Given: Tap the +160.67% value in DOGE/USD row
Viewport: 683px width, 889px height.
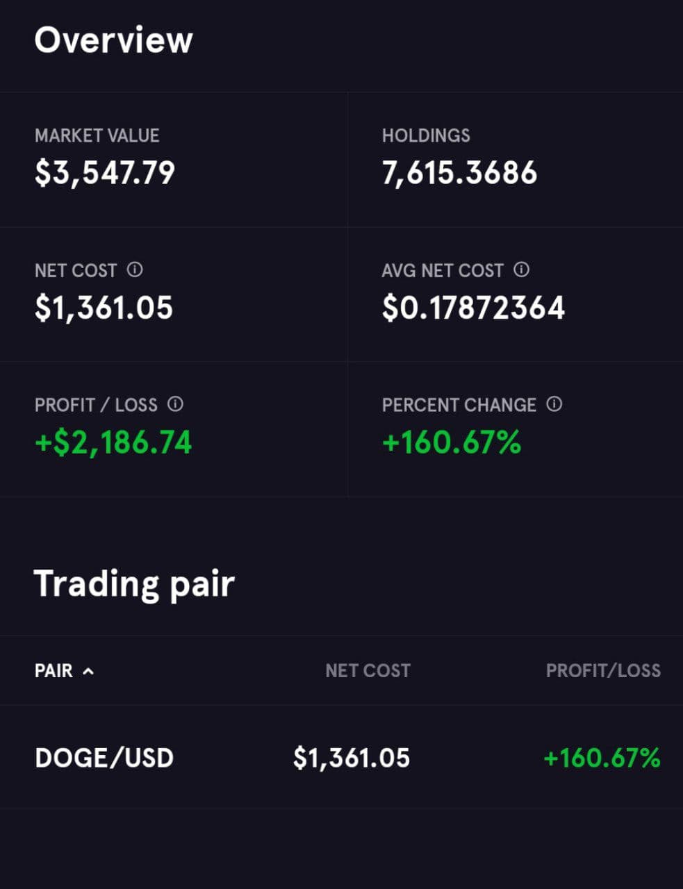Looking at the screenshot, I should (x=602, y=758).
